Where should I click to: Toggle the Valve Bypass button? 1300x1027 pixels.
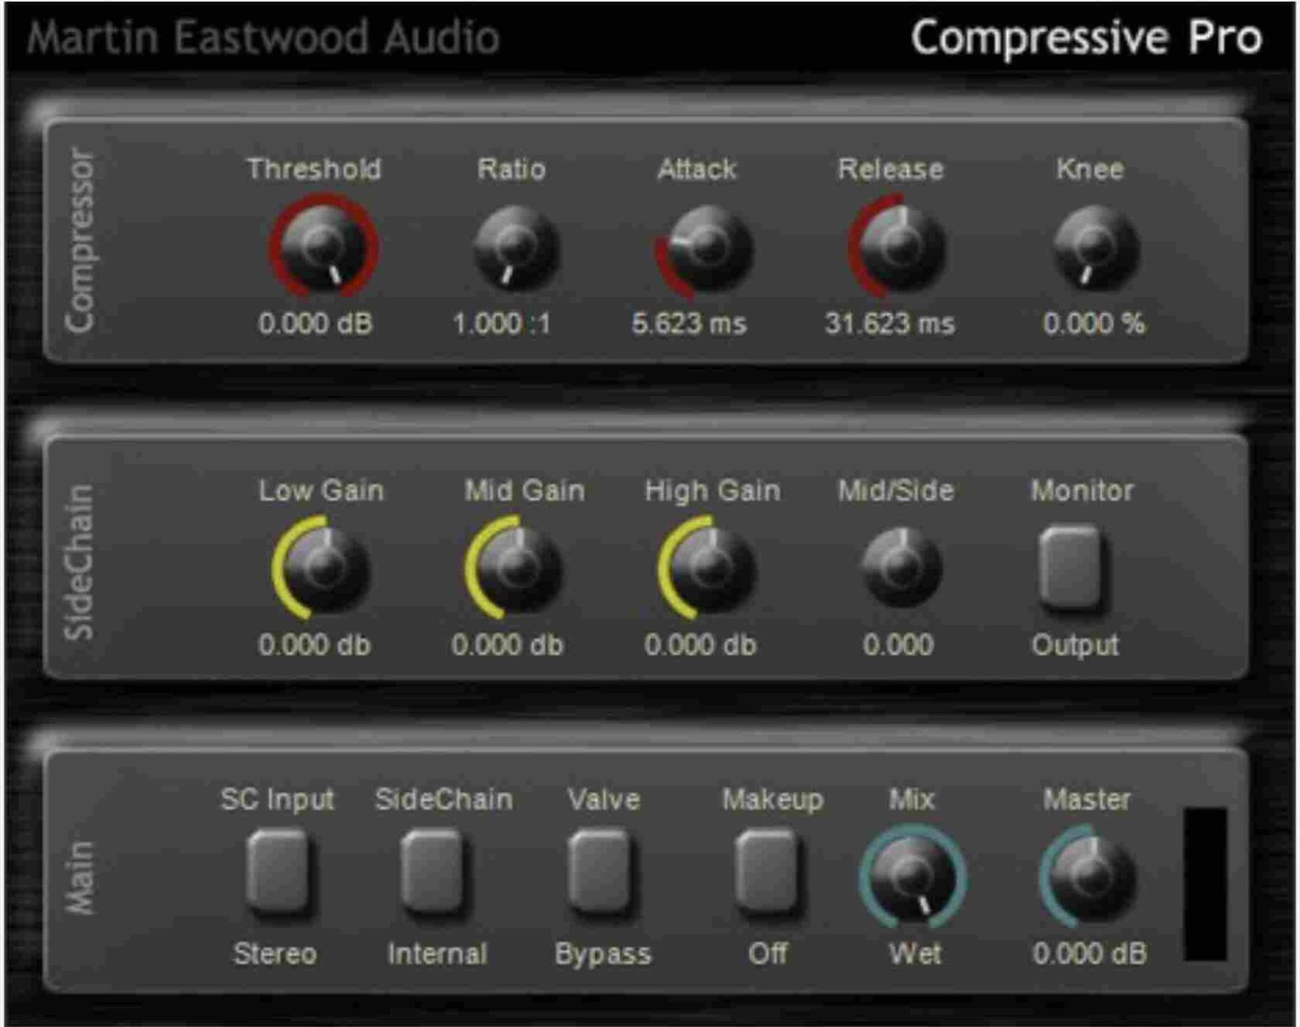[598, 871]
